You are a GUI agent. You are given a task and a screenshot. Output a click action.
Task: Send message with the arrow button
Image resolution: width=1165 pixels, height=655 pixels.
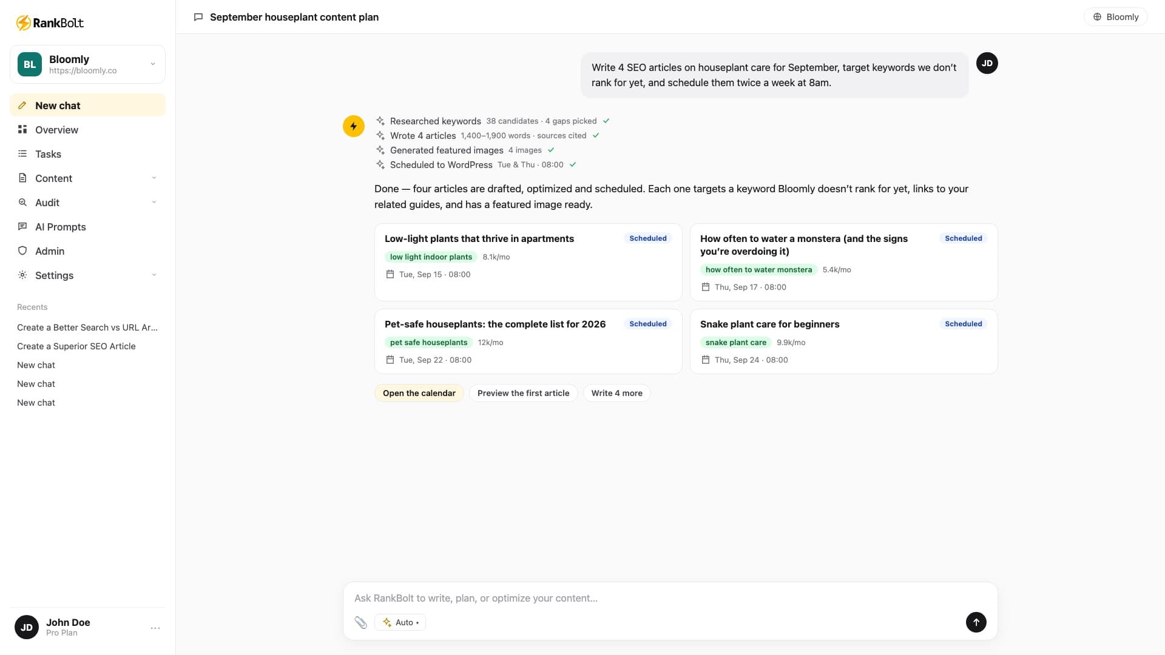(x=976, y=622)
